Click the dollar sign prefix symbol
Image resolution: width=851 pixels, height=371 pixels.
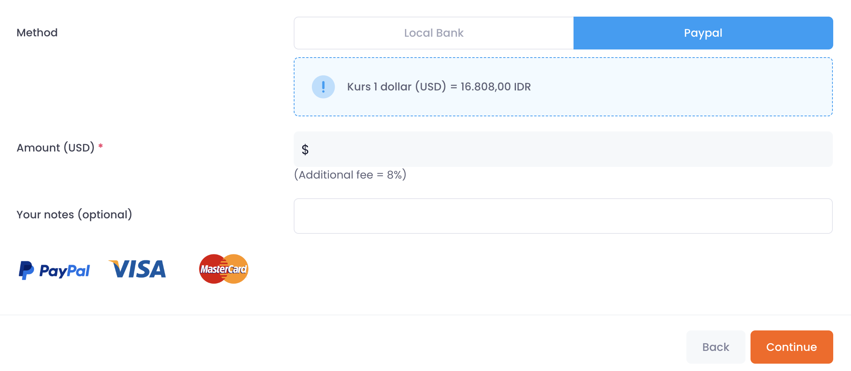tap(305, 150)
